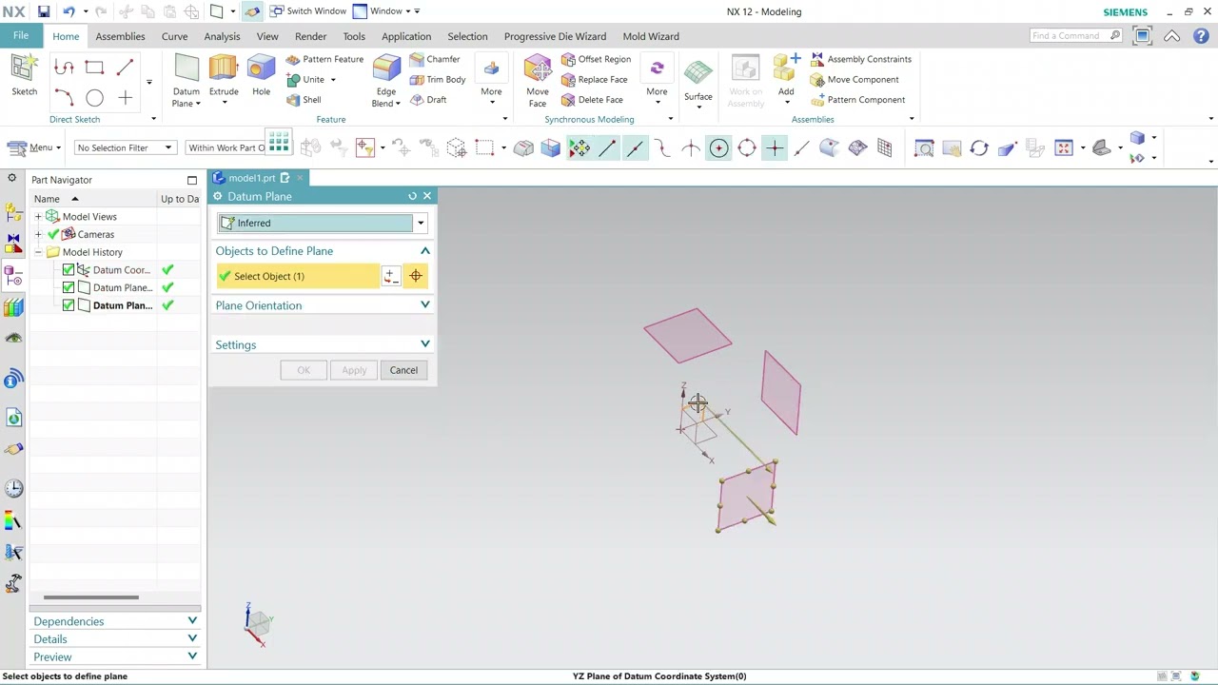Click Switch Window button
Viewport: 1218px width, 685px height.
coord(308,11)
